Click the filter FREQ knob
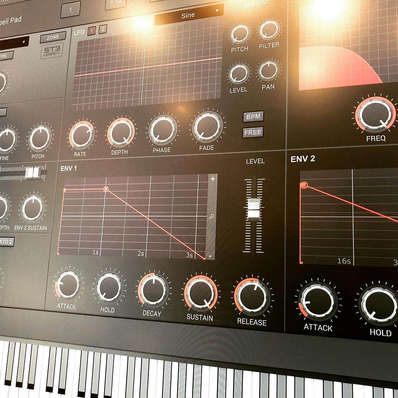The height and width of the screenshot is (398, 398). [x=375, y=114]
